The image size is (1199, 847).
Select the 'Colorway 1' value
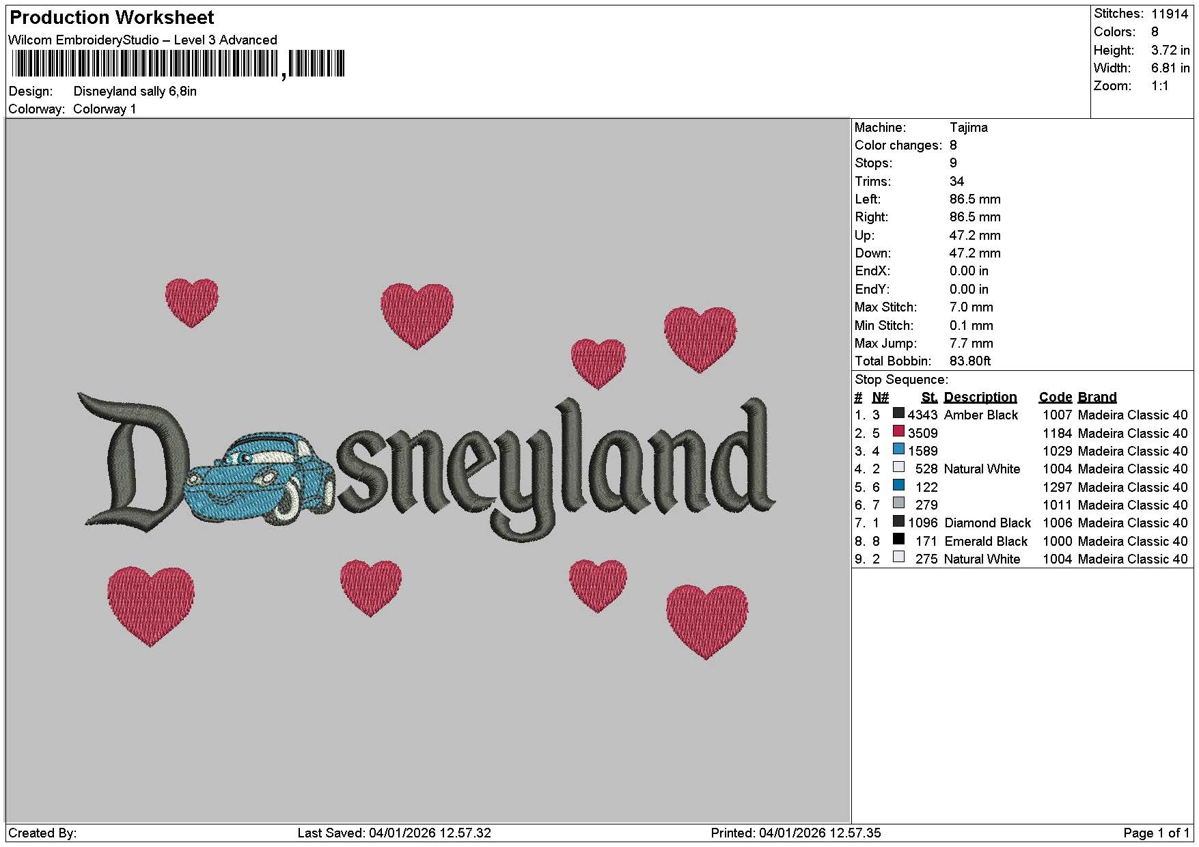pos(105,109)
